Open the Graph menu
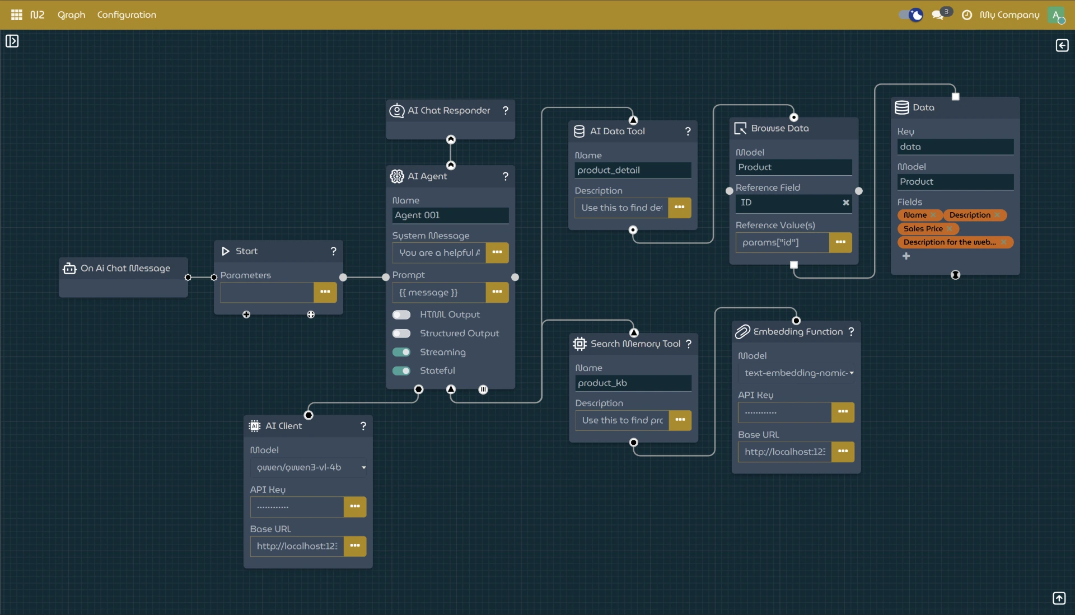 (71, 15)
